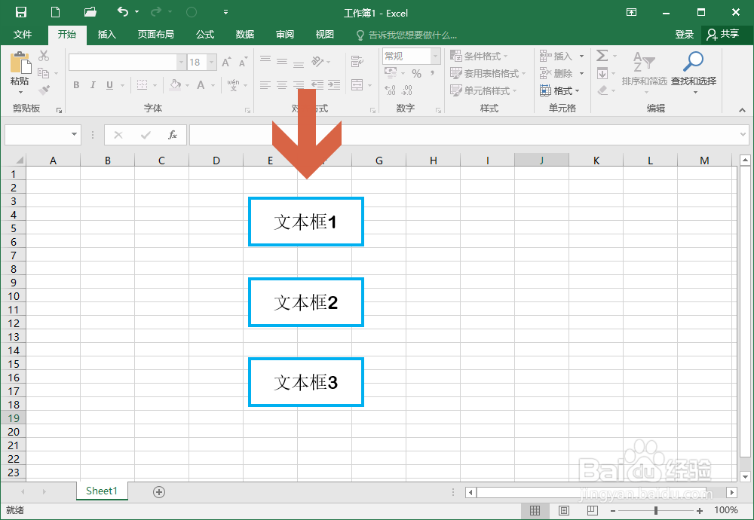Increase decimal places

pos(390,90)
